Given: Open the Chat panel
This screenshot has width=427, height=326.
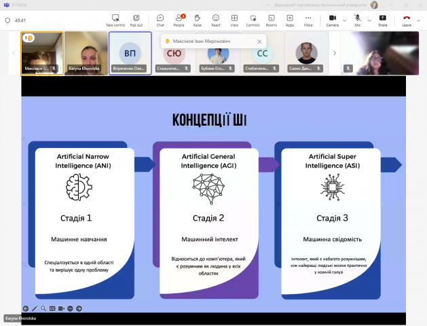Looking at the screenshot, I should (160, 20).
